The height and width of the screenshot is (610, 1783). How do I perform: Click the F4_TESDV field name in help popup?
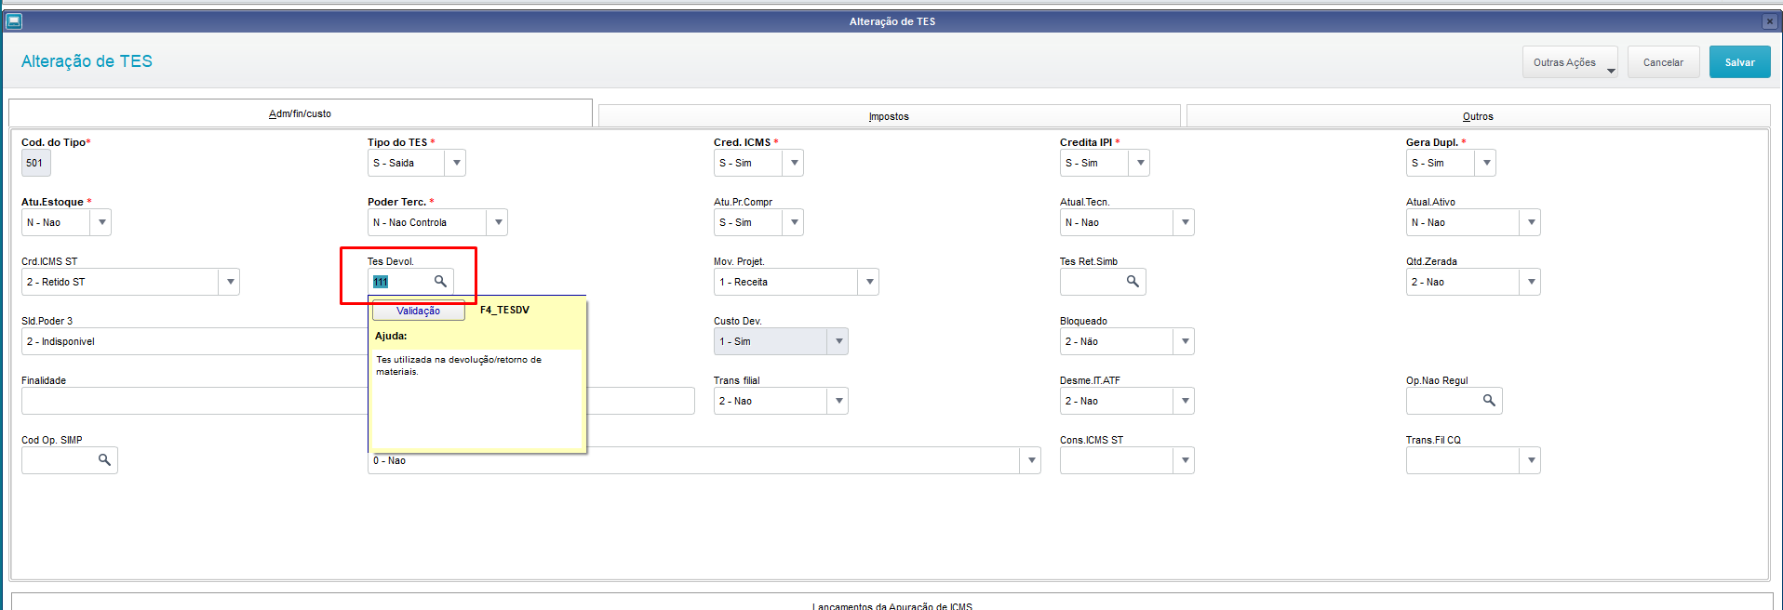click(504, 310)
